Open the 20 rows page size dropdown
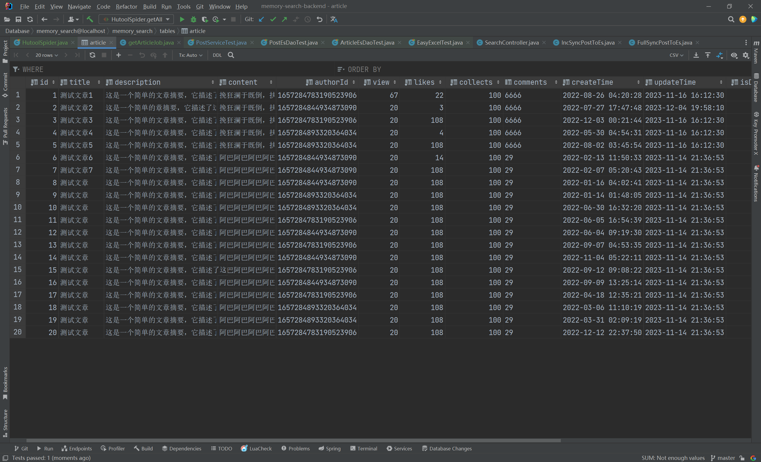This screenshot has height=462, width=761. [47, 55]
